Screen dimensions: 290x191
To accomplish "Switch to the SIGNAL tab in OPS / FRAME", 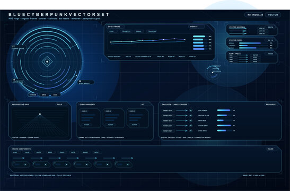I will pos(138,31).
